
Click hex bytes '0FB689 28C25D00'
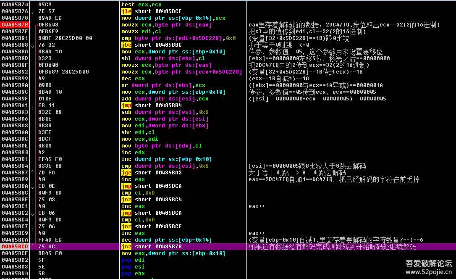(64, 72)
